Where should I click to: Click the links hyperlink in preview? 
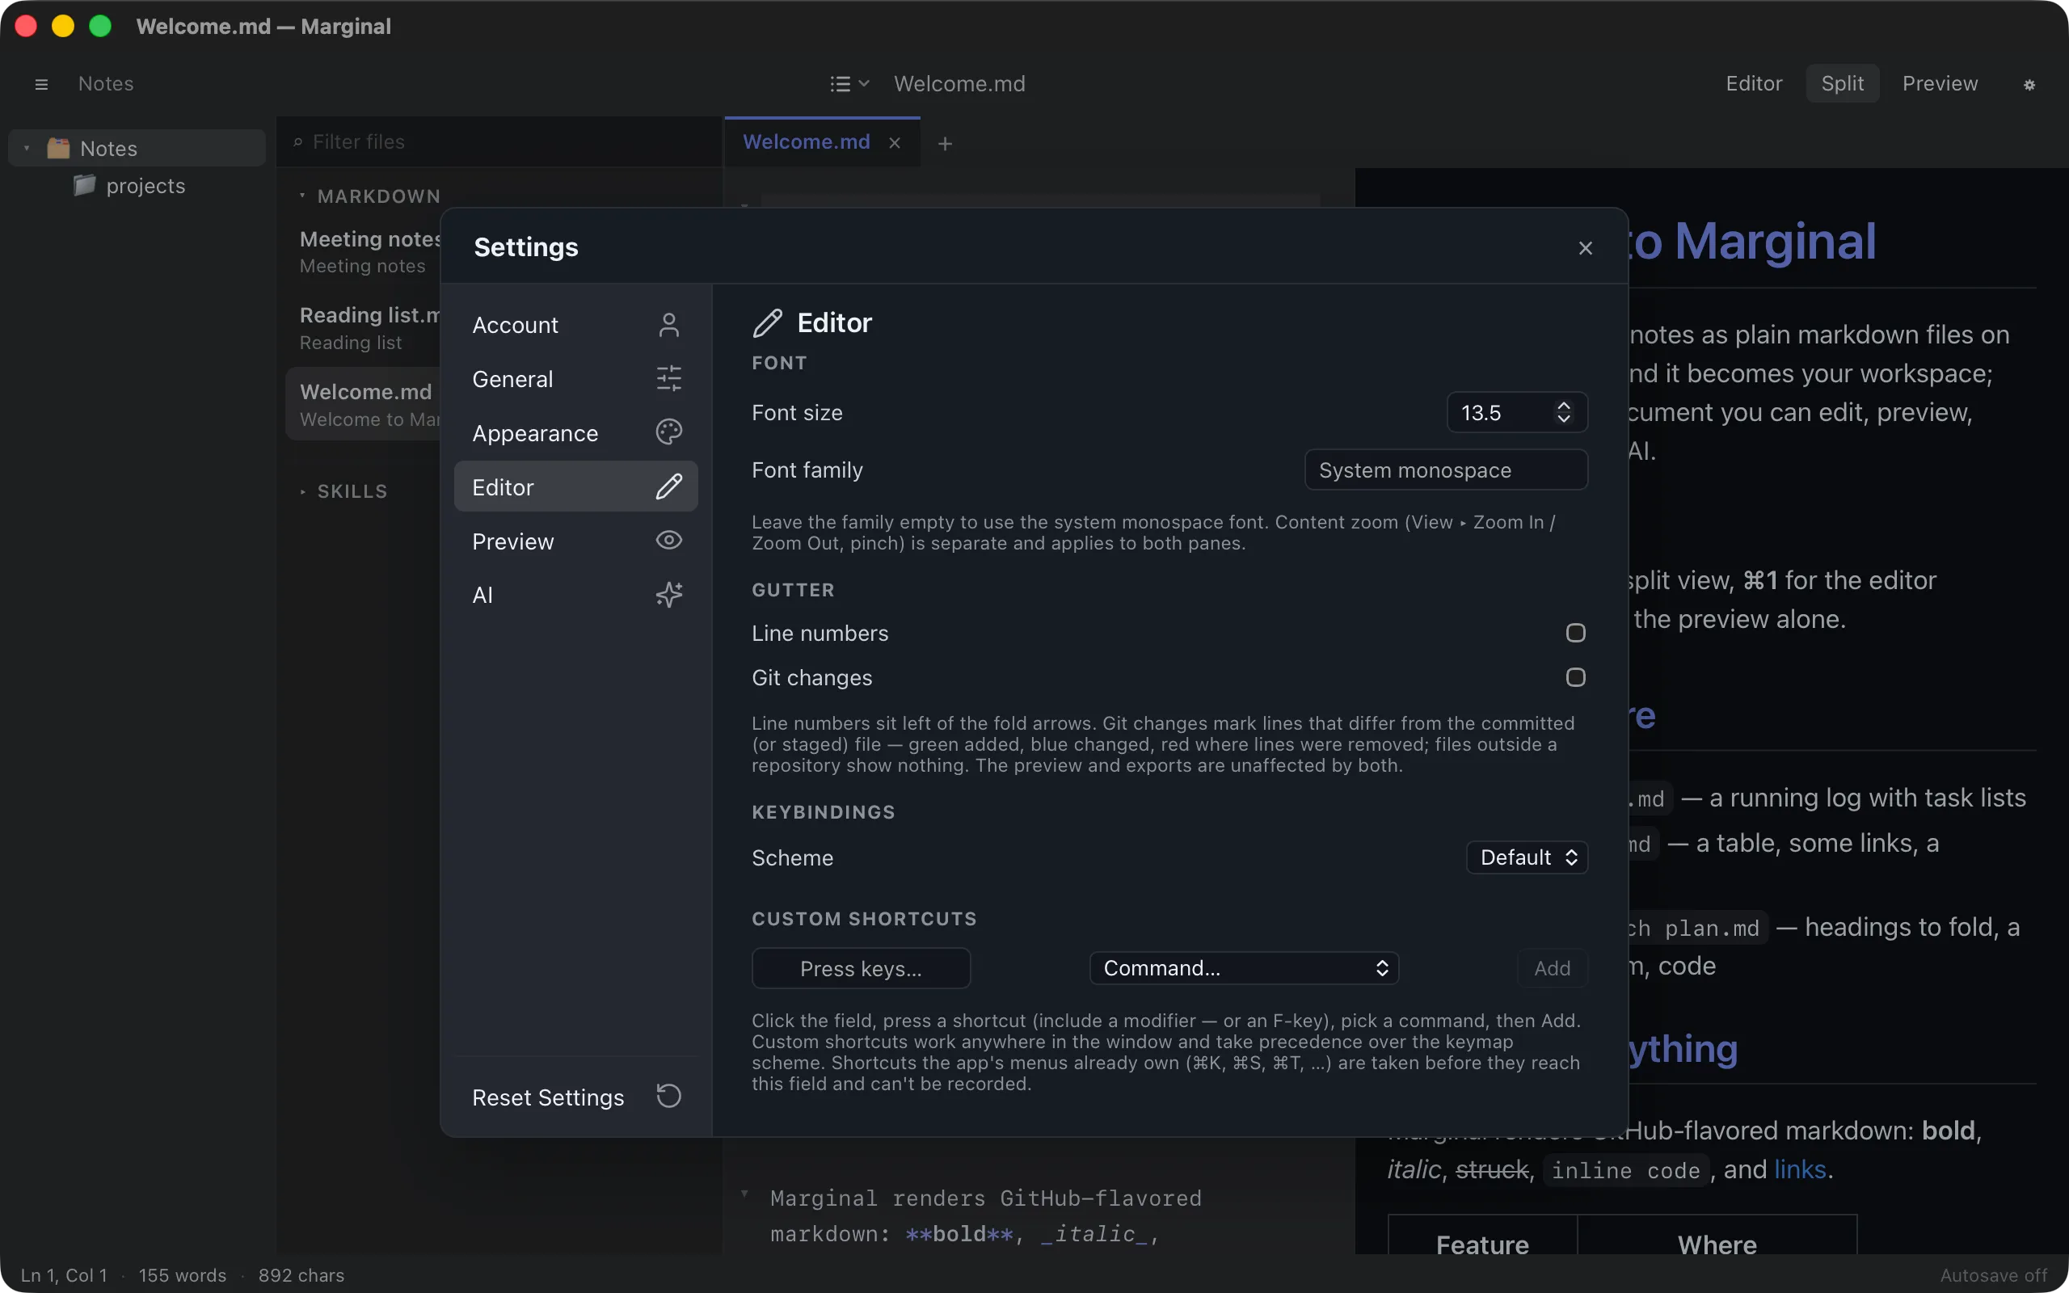point(1800,1169)
